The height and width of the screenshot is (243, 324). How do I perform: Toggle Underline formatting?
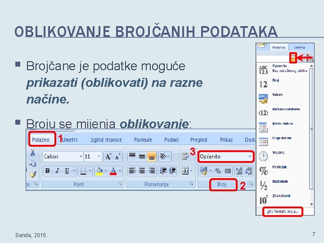[x=67, y=171]
